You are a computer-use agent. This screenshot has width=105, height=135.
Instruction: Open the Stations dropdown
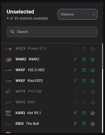[x=77, y=14]
